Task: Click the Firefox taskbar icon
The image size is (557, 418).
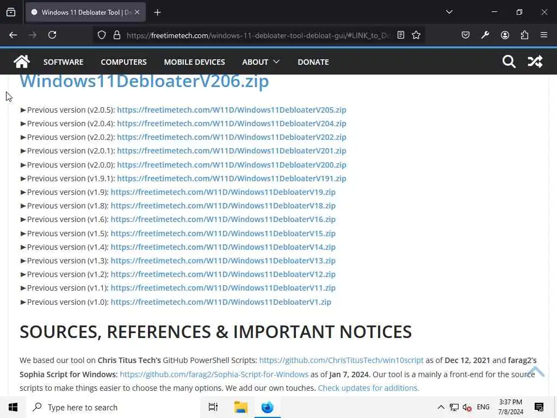Action: 268,407
